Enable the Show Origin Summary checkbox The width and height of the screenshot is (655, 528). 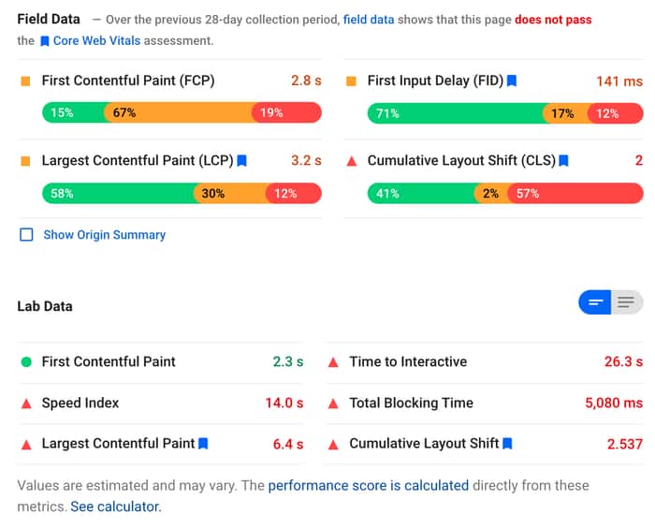26,235
